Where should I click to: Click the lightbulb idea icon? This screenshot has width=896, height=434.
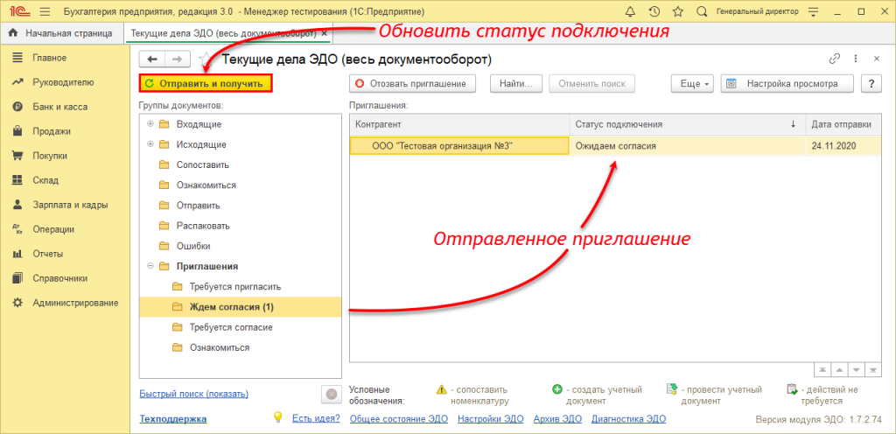[277, 416]
